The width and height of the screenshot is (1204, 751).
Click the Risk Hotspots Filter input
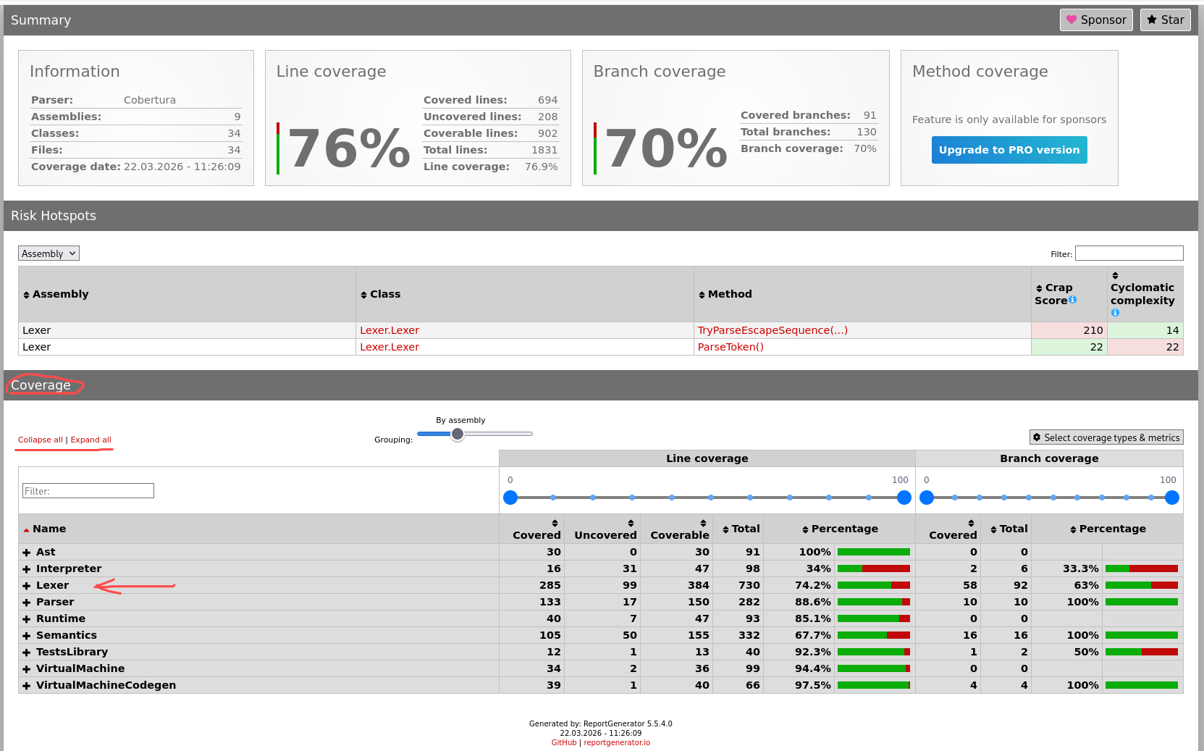coord(1129,253)
